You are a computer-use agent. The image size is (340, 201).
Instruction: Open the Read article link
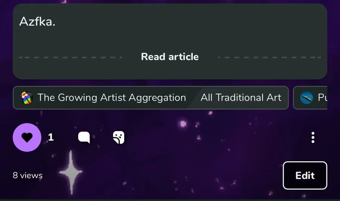pos(170,57)
